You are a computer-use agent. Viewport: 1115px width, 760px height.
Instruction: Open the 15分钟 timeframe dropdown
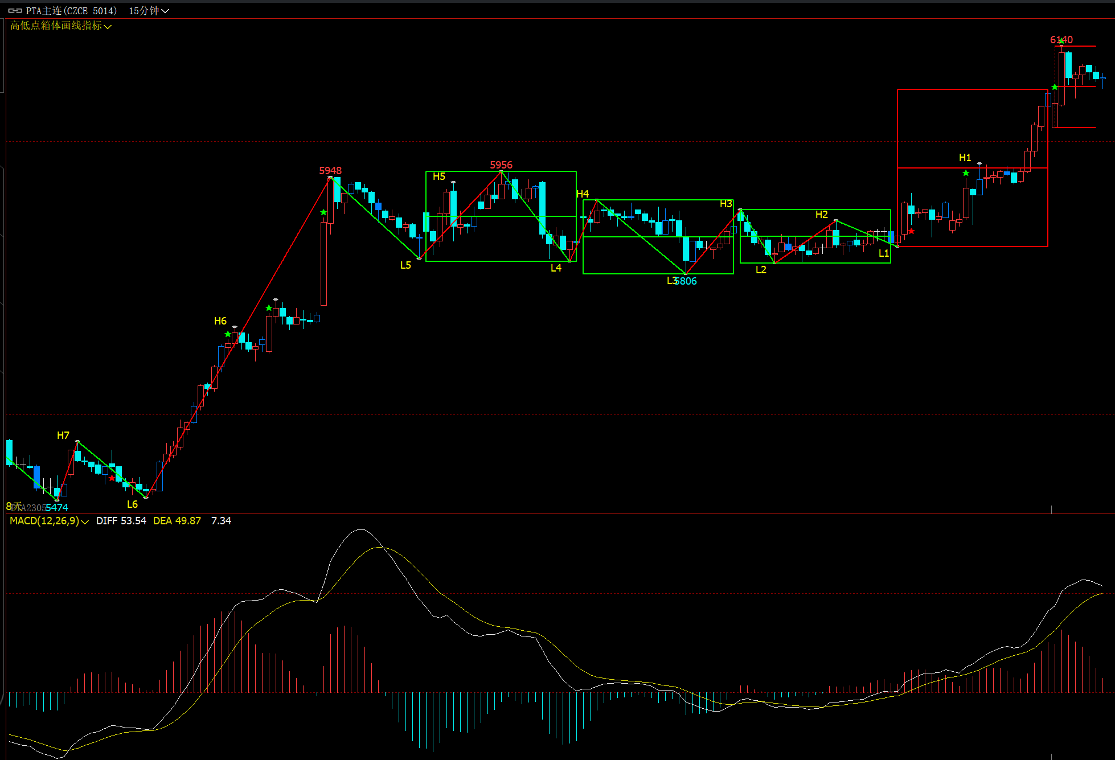pyautogui.click(x=149, y=11)
